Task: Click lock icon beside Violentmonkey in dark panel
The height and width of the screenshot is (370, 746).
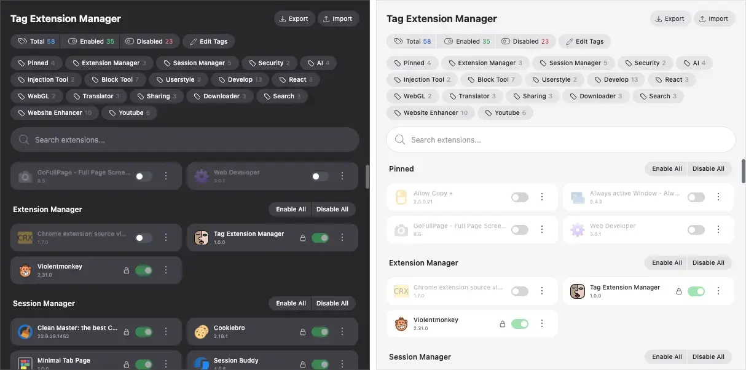Action: 127,270
